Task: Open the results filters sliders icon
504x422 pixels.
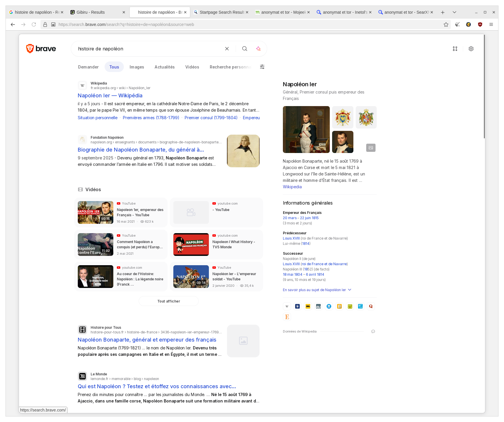Action: pyautogui.click(x=262, y=67)
